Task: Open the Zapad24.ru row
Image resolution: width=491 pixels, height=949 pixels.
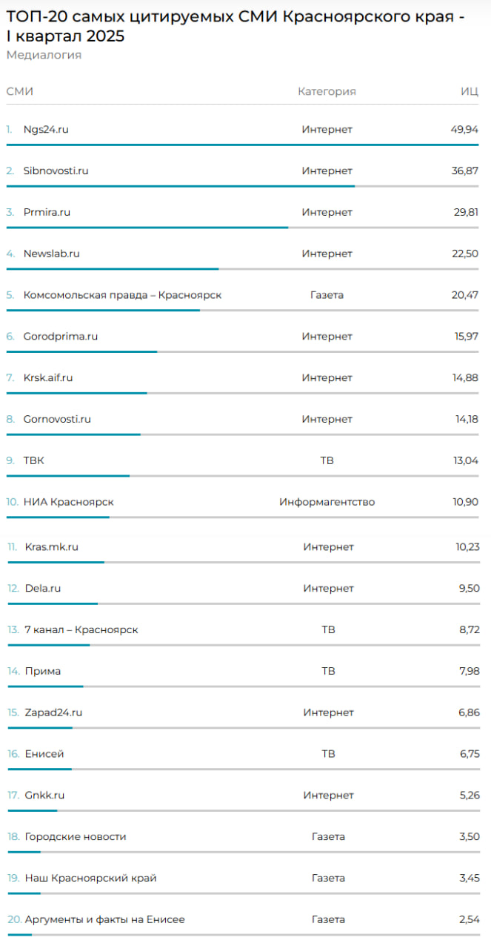Action: click(53, 713)
